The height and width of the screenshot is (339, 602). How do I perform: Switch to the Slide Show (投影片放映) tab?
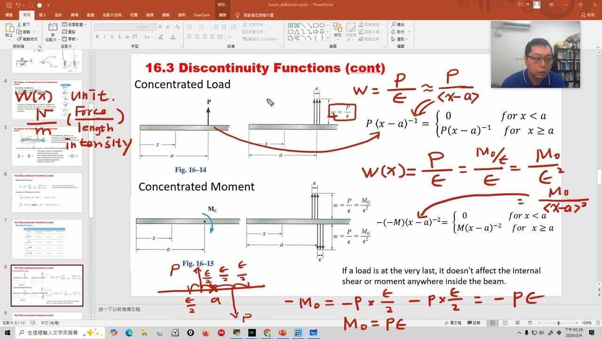click(112, 15)
